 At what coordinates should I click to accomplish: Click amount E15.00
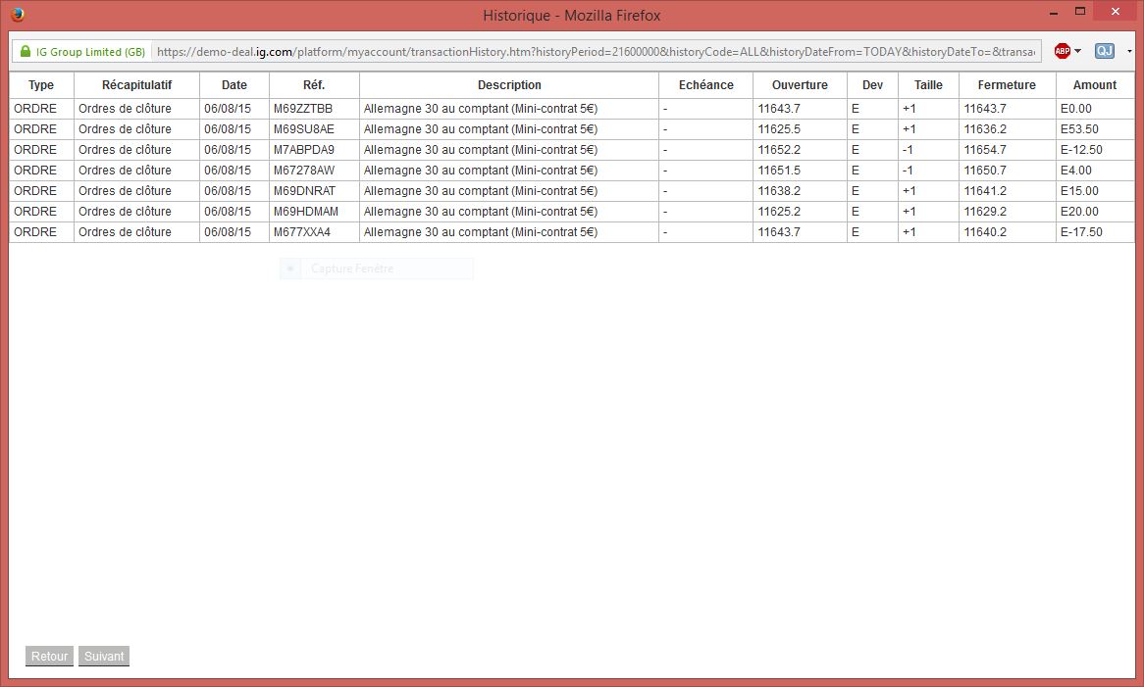click(1079, 191)
